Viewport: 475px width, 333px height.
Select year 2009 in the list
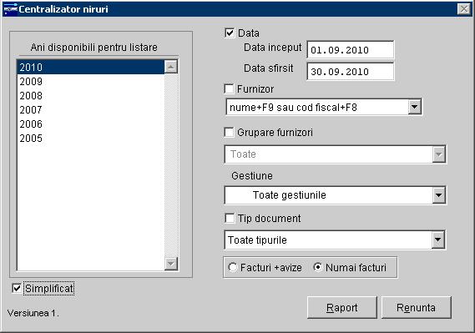click(91, 82)
